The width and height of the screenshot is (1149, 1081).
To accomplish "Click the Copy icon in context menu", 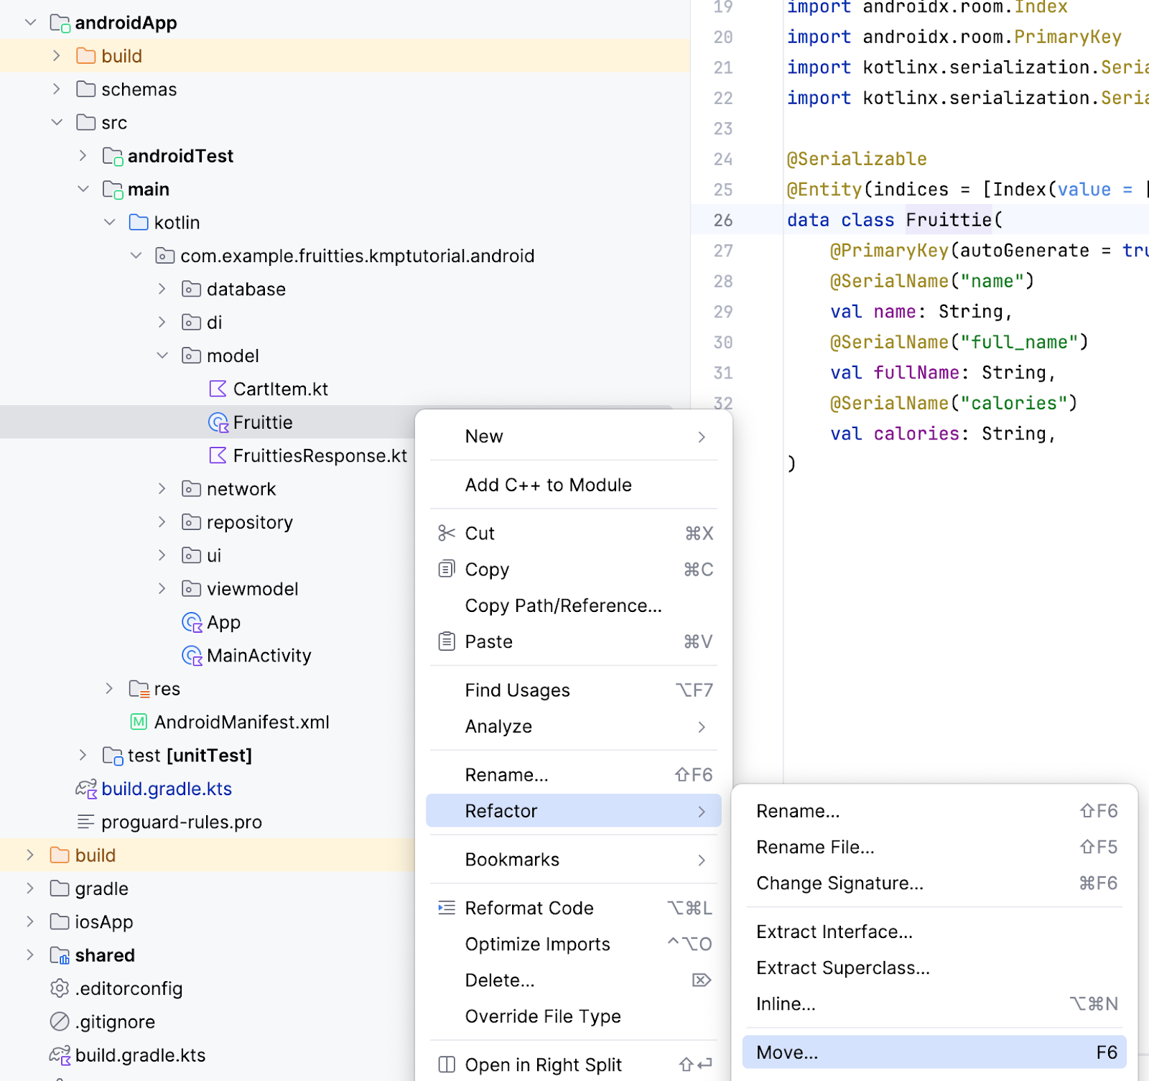I will (446, 570).
